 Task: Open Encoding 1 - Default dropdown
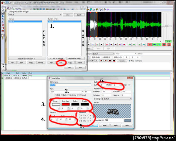coord(116,99)
